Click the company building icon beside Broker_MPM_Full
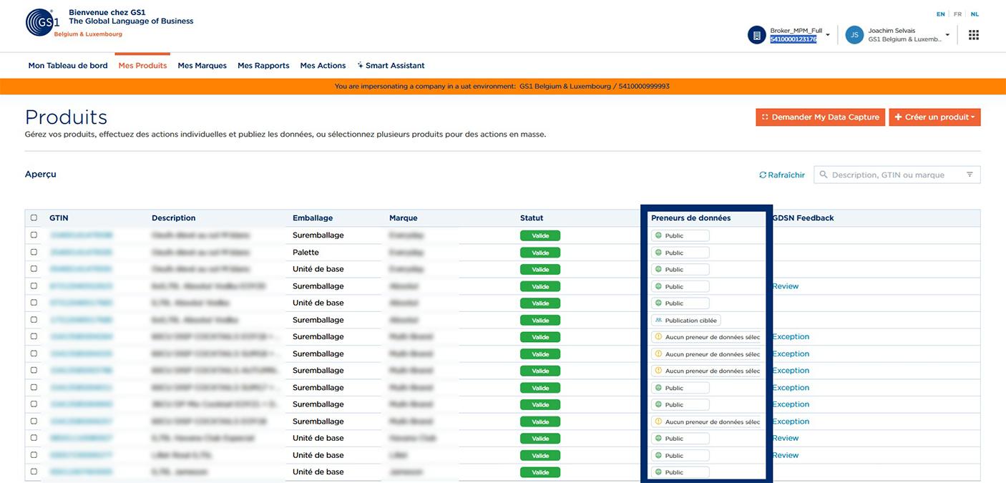Viewport: 1006px width, 483px height. click(x=757, y=35)
